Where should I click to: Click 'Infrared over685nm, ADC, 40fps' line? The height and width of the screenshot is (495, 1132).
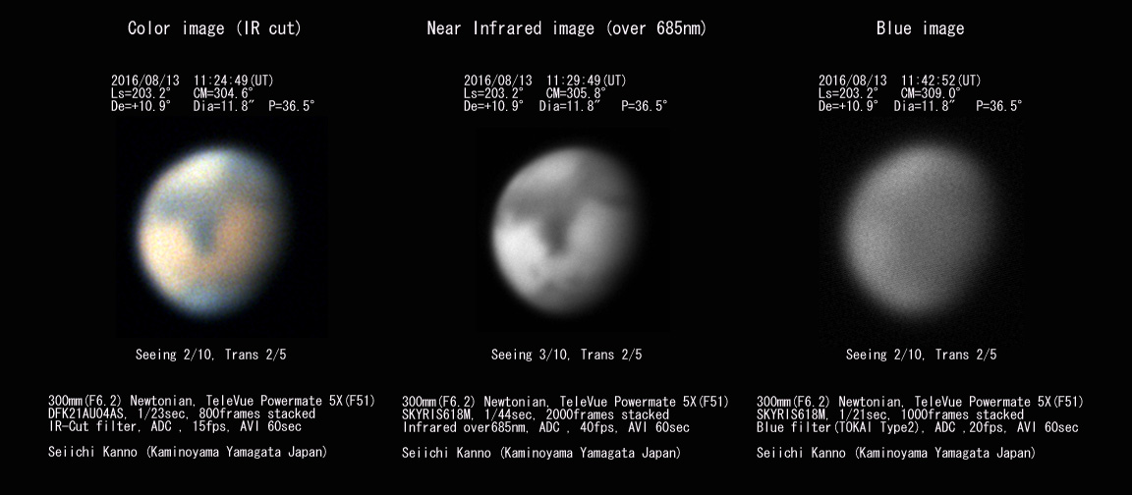tap(545, 428)
